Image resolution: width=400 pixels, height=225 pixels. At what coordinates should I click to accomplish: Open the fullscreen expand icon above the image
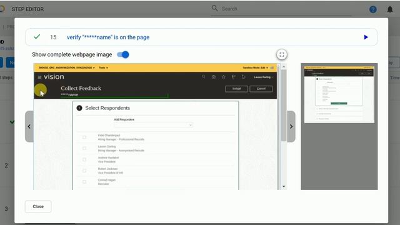pyautogui.click(x=282, y=54)
